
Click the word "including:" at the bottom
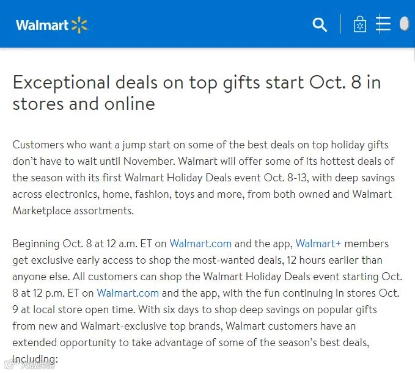[35, 359]
